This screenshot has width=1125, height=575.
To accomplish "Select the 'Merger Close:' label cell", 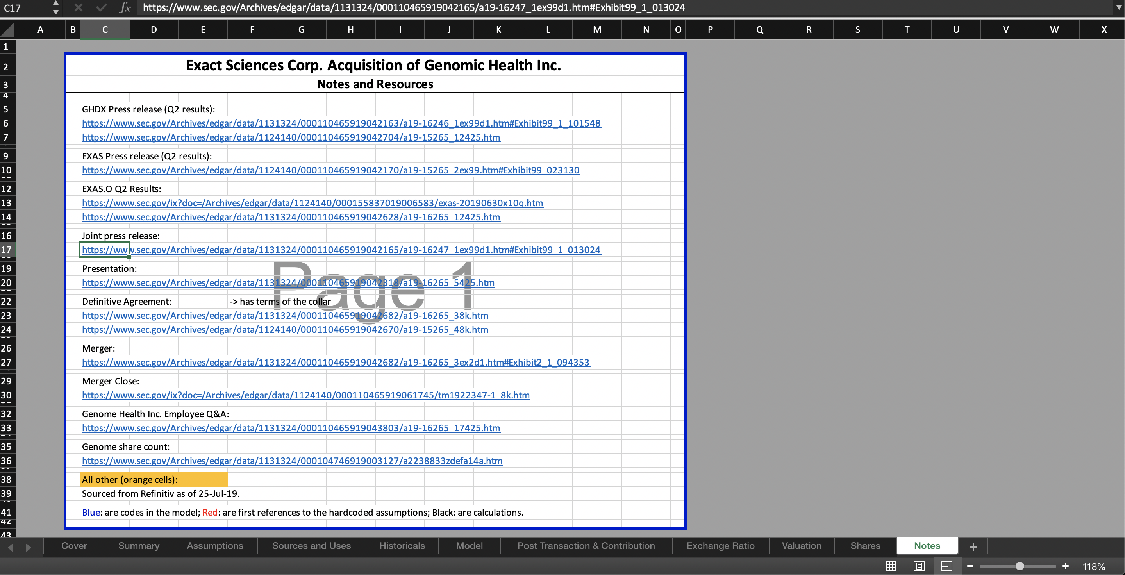I will coord(111,381).
